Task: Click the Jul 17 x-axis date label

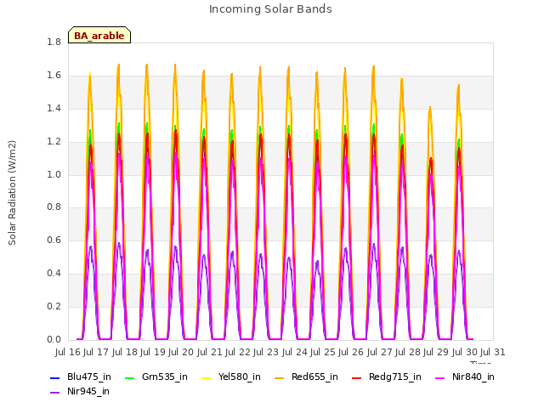Action: click(x=96, y=352)
